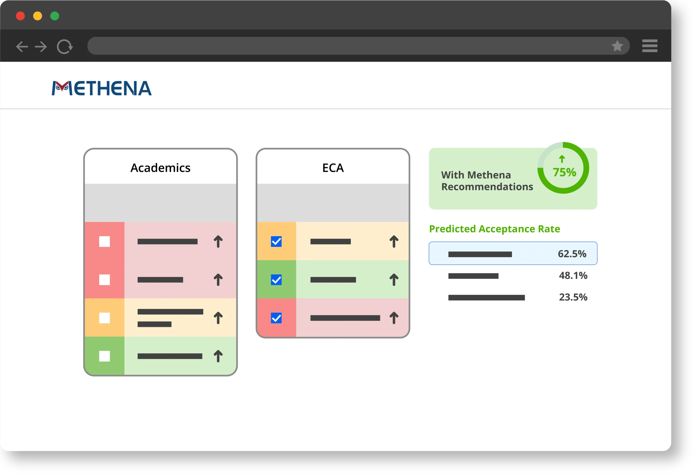Click the 23.5% acceptance rate row
Viewport: 698px width, 476px height.
pos(513,297)
